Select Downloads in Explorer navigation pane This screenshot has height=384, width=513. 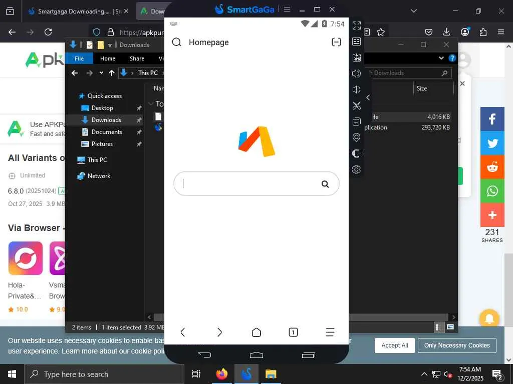click(x=106, y=120)
